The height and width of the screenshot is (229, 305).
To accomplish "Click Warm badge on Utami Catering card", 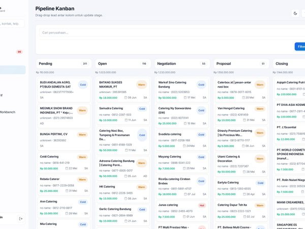I will [260, 159].
